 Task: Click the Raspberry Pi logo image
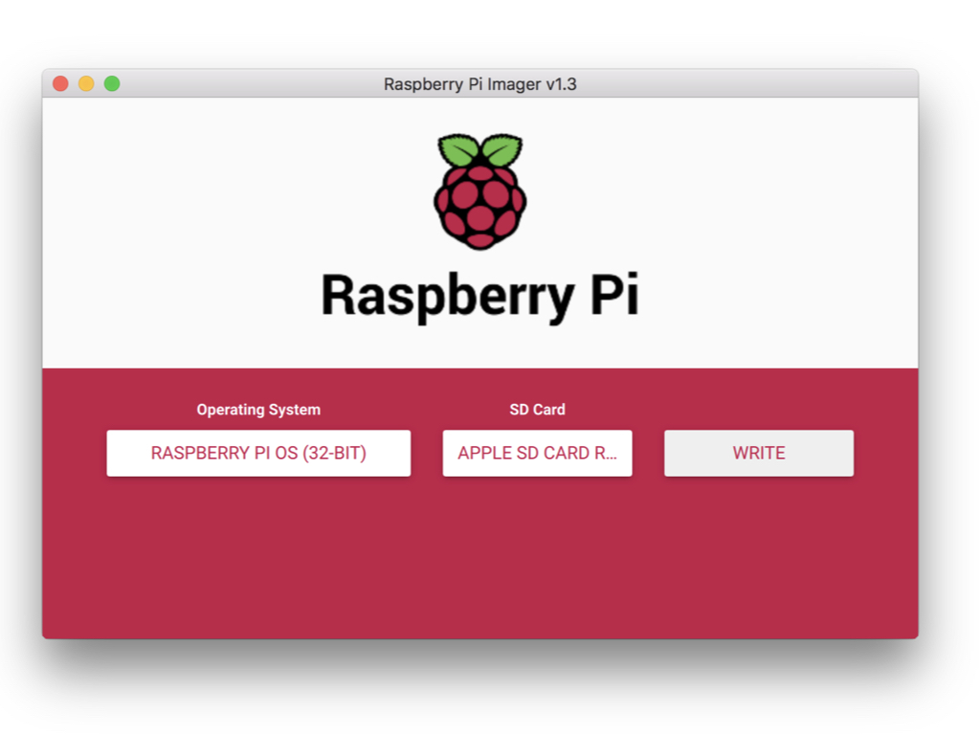480,191
